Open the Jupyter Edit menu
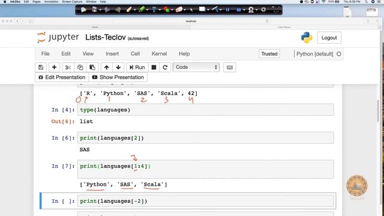The height and width of the screenshot is (216, 384). click(66, 53)
